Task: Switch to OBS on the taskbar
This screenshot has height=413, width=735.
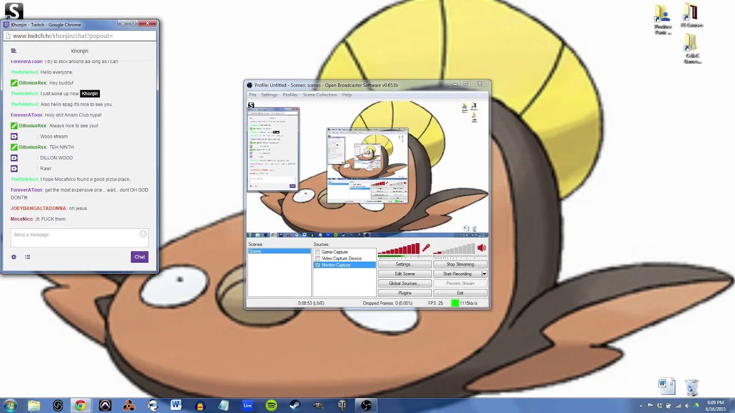Action: click(x=366, y=406)
